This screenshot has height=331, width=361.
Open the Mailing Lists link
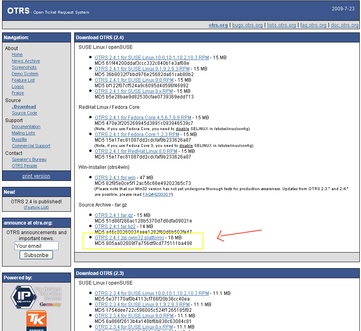click(x=23, y=133)
